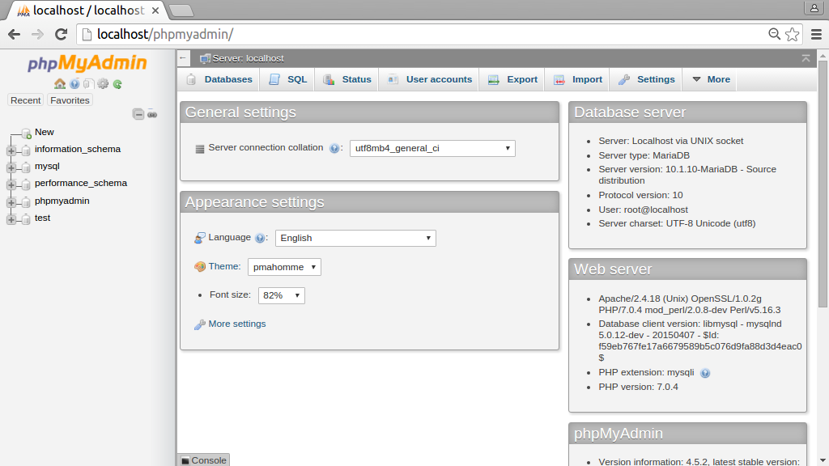Open the Theme dropdown showing pmahomme
829x466 pixels.
(x=284, y=267)
